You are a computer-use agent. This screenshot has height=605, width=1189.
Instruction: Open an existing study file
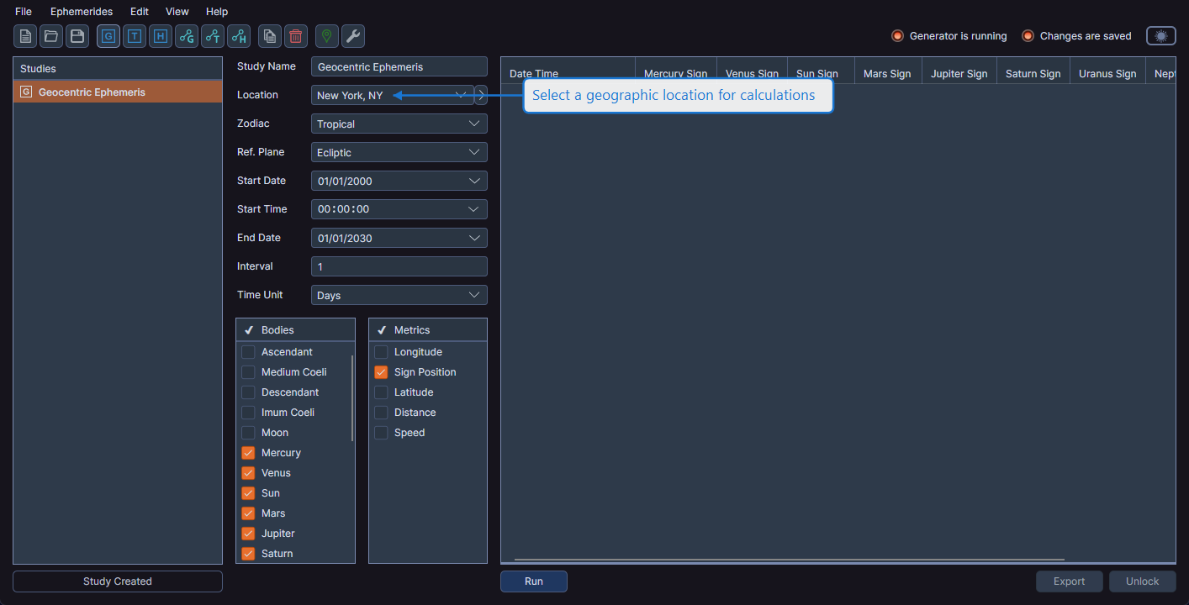50,36
